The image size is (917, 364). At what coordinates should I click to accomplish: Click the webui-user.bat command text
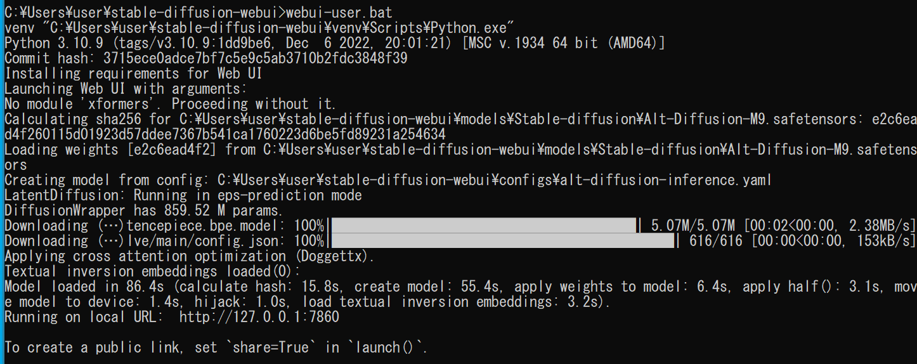click(x=339, y=12)
